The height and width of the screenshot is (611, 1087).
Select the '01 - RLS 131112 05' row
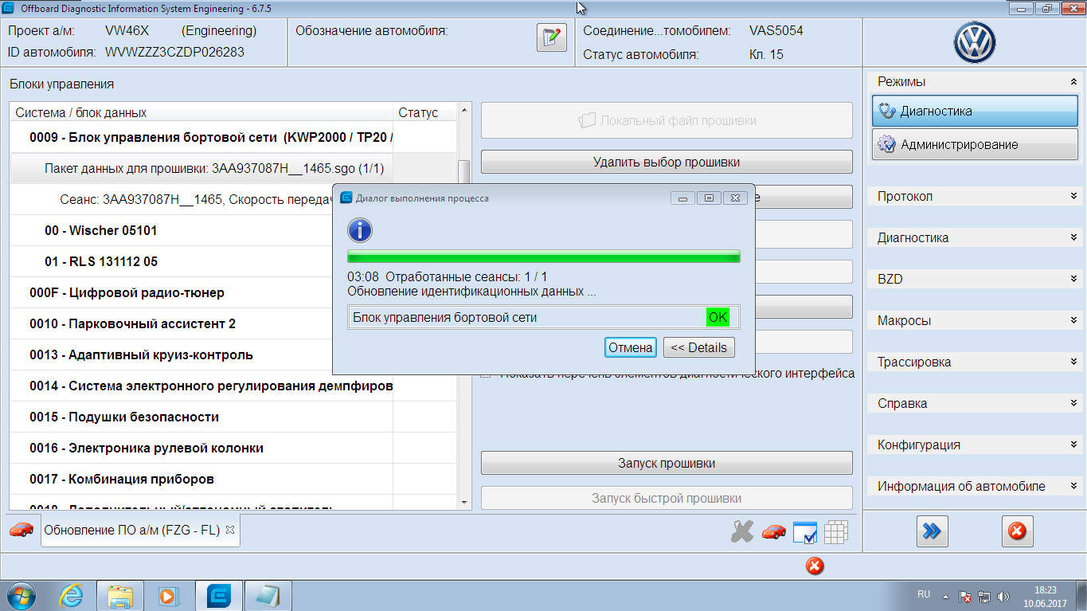(x=233, y=261)
